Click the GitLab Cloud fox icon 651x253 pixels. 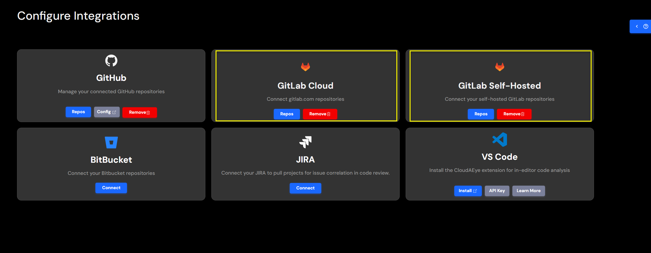[305, 67]
